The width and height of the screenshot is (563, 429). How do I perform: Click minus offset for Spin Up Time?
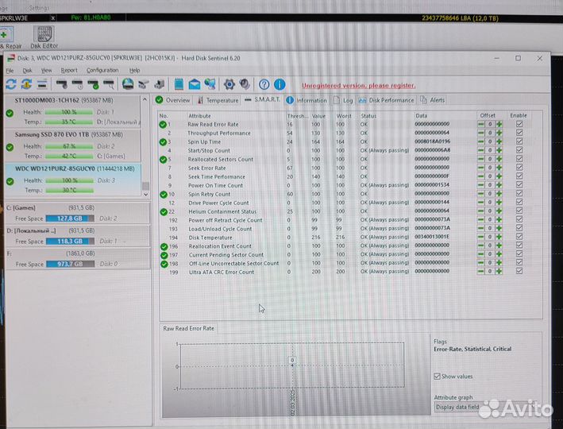[480, 141]
